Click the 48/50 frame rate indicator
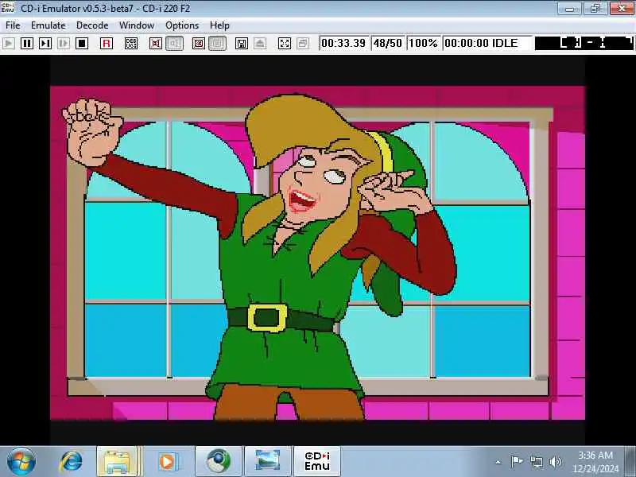The width and height of the screenshot is (636, 477). coord(387,44)
